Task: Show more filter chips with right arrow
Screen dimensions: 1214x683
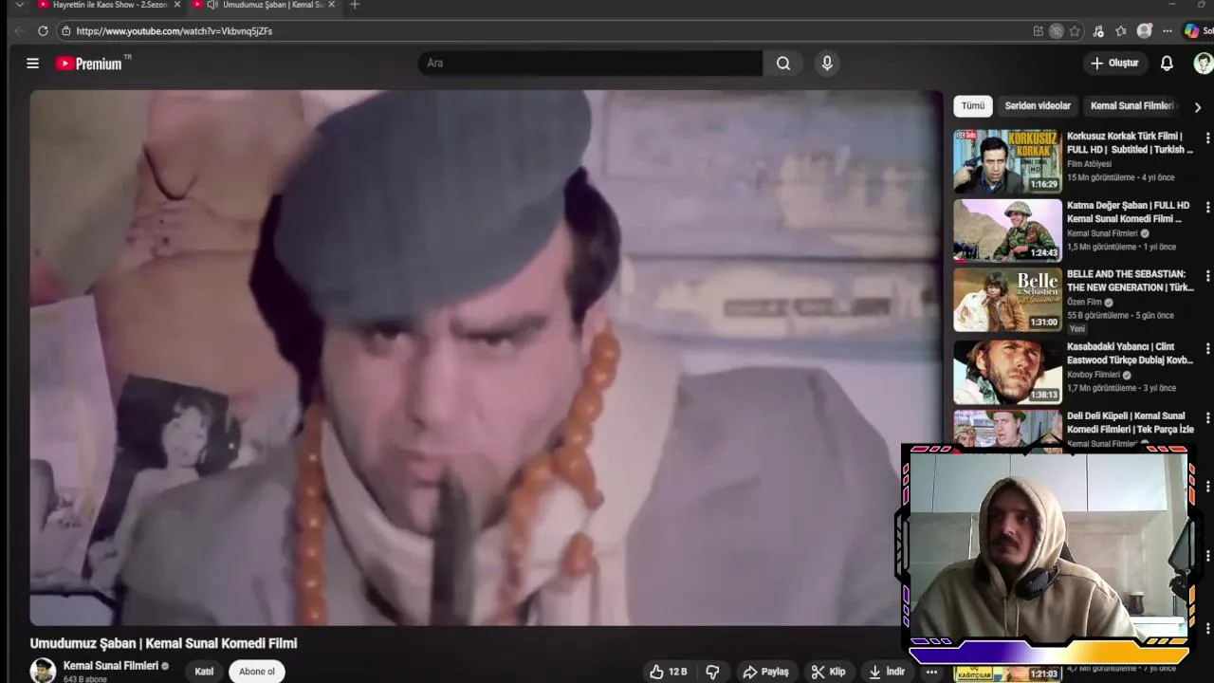Action: click(1197, 107)
